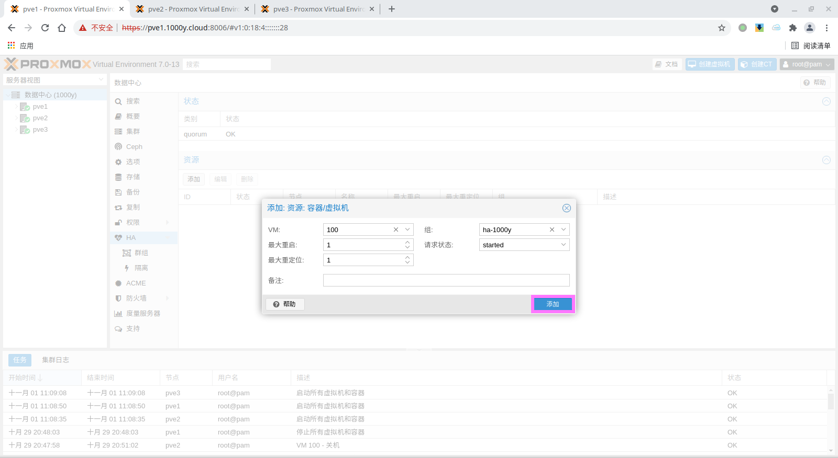The height and width of the screenshot is (458, 838).
Task: Click the browser home icon
Action: 62,28
